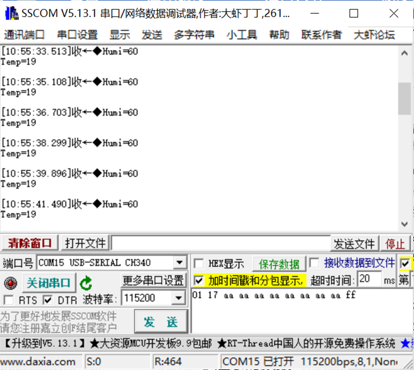
Task: Enable 接收数据到文件 to save received data
Action: [x=314, y=263]
